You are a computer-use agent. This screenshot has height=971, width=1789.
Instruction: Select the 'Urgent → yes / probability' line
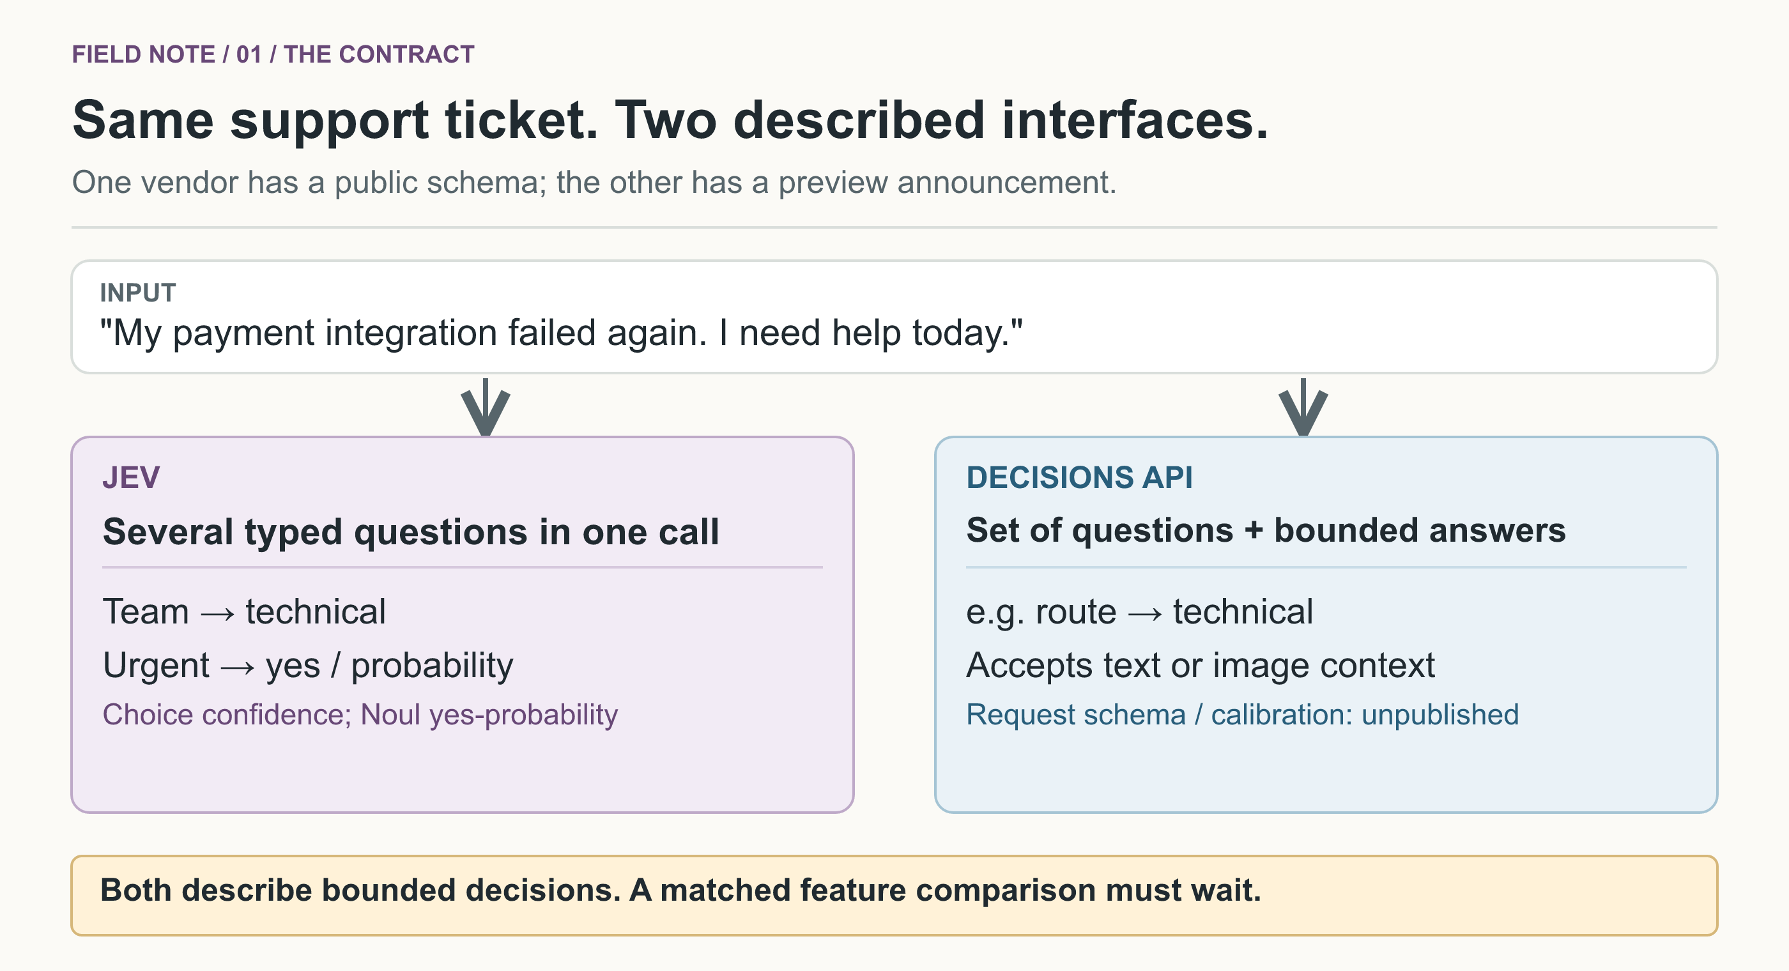(308, 666)
